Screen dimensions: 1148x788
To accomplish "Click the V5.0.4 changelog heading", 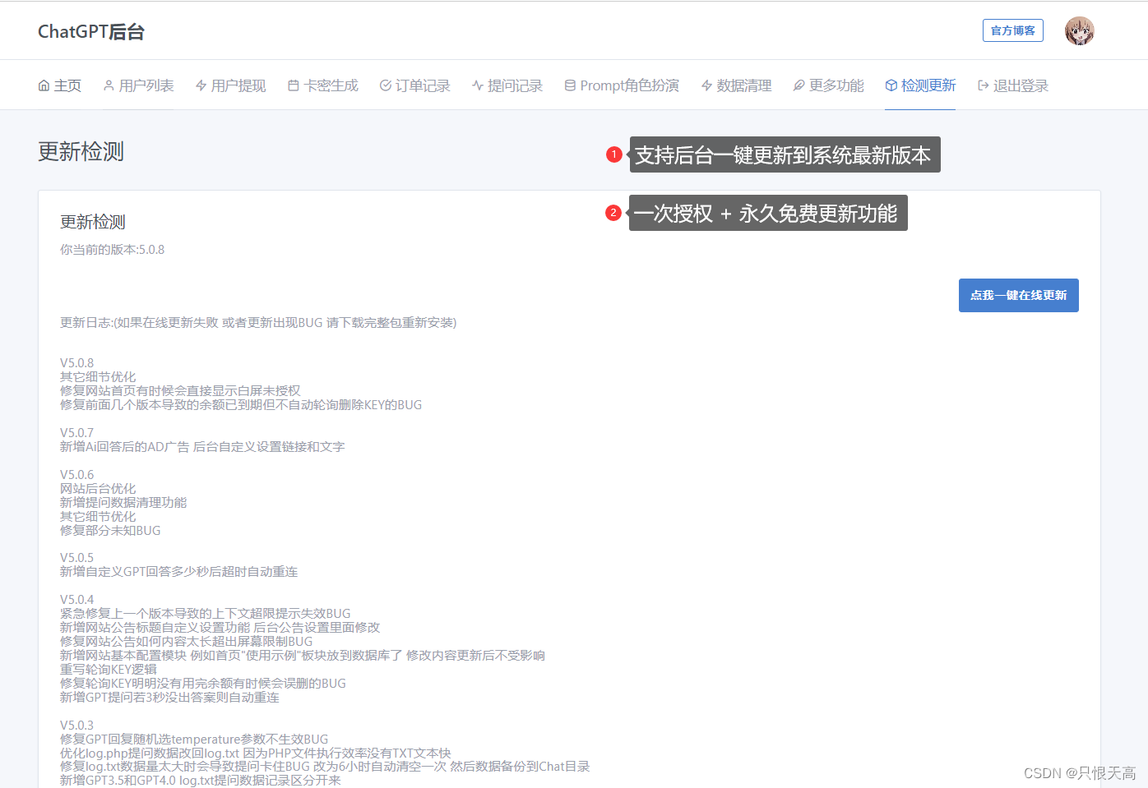I will point(77,600).
